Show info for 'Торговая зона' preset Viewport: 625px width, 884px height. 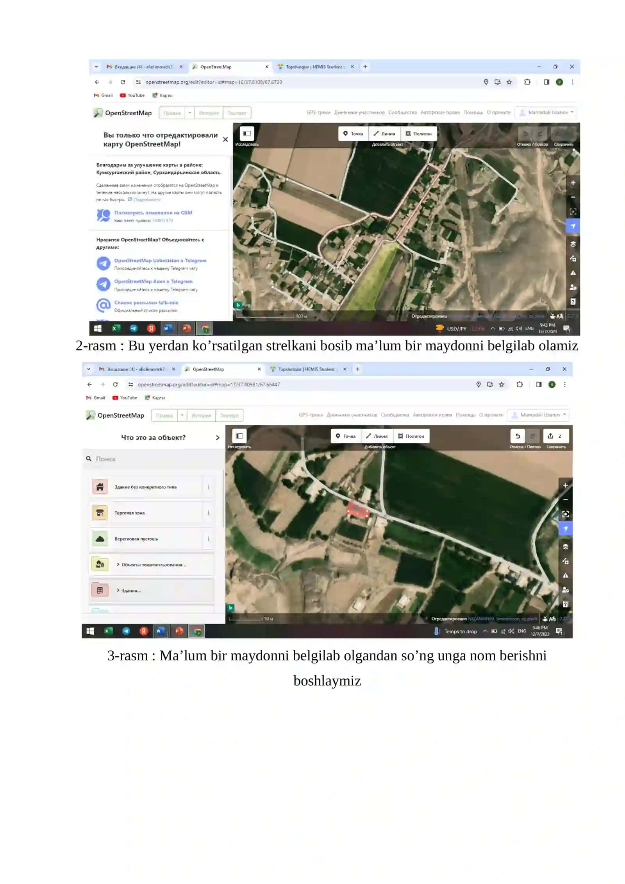[208, 513]
